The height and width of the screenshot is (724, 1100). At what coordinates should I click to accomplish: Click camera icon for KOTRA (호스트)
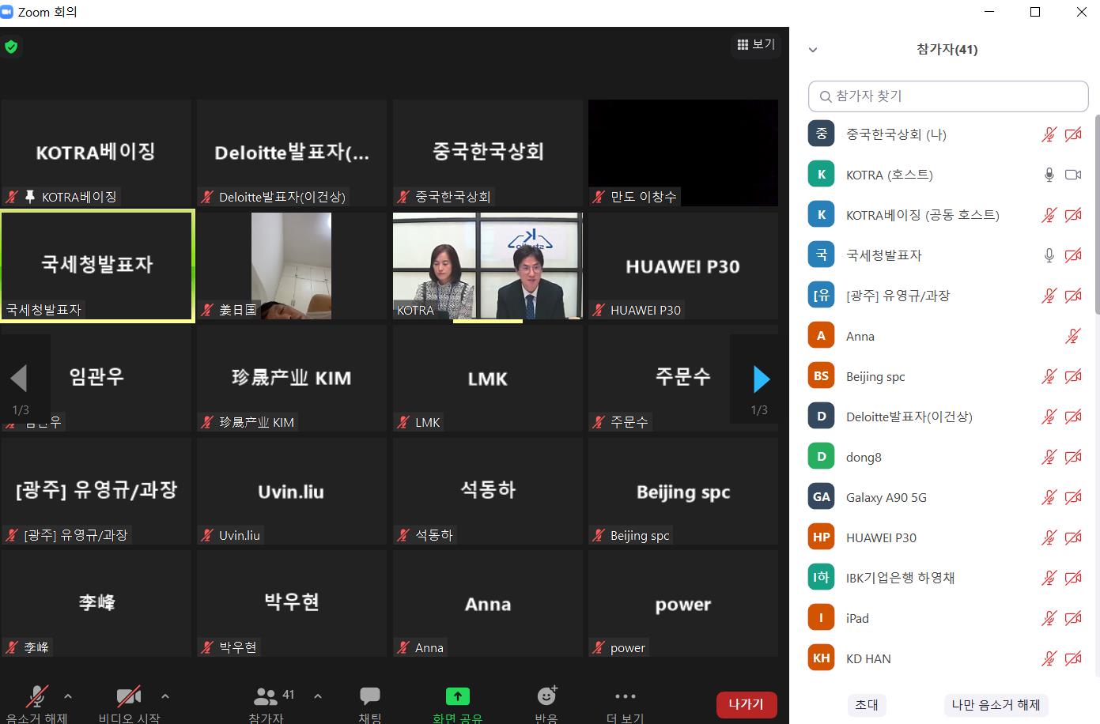pos(1073,175)
